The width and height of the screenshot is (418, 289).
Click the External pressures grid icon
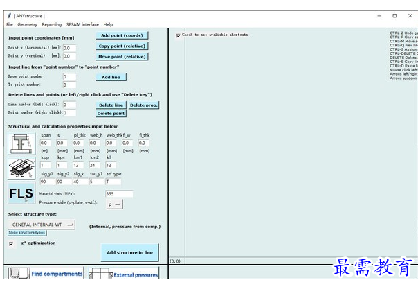[100, 274]
